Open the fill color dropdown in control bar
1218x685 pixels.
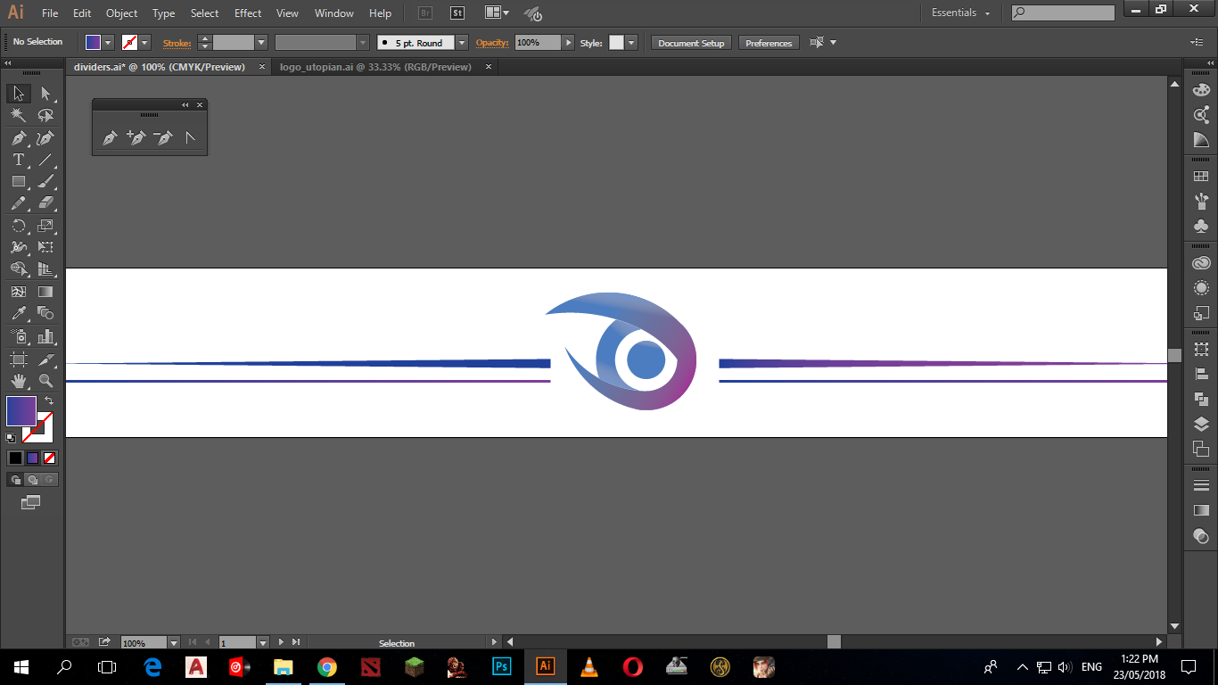pos(109,42)
